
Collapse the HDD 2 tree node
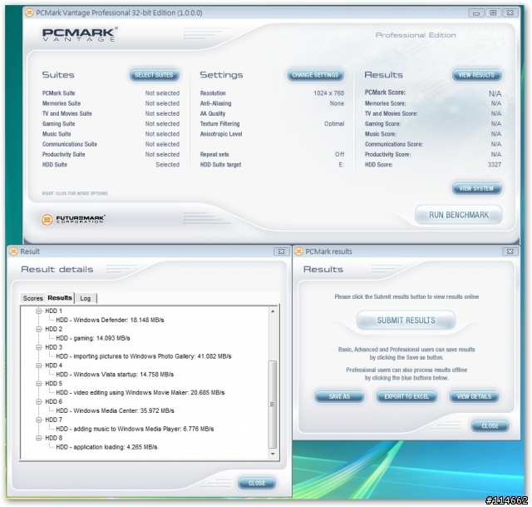(39, 329)
